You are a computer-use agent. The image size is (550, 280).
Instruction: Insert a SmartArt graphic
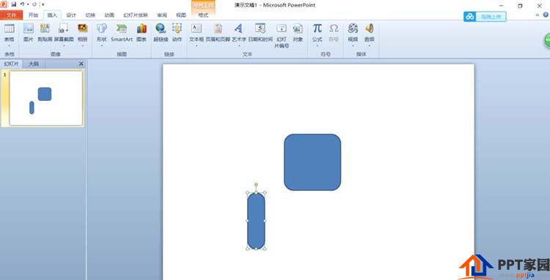pyautogui.click(x=122, y=32)
